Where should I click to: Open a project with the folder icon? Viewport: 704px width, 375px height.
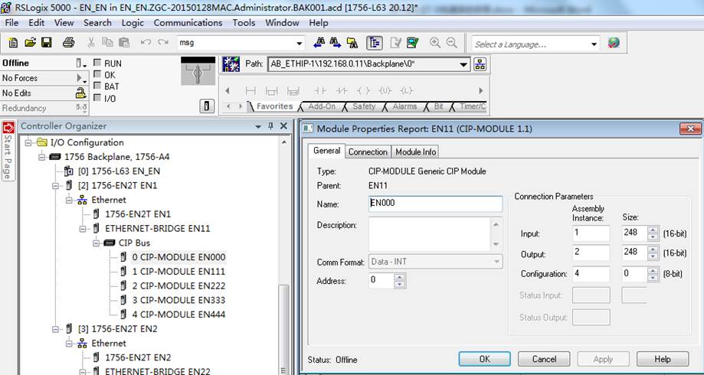[30, 43]
